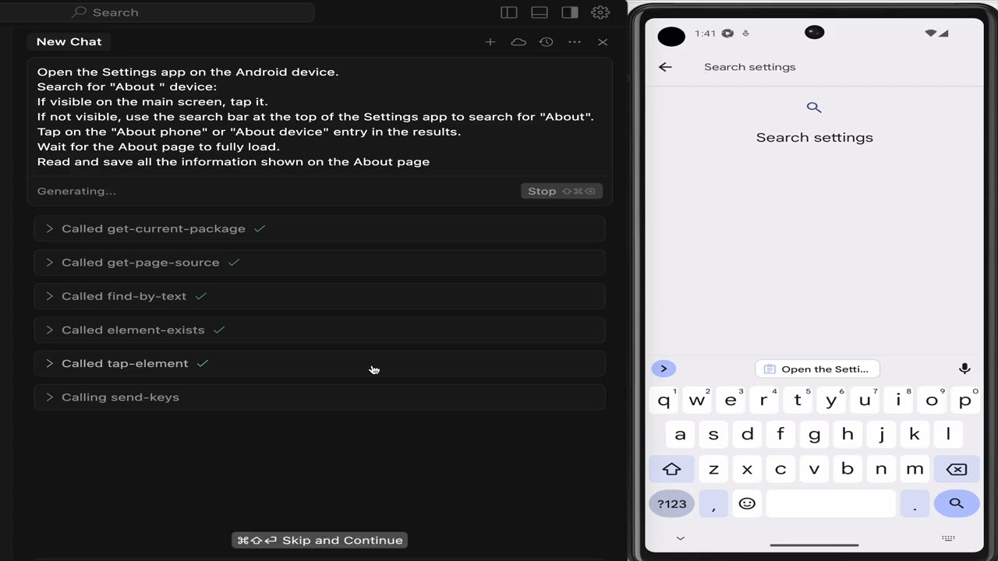Viewport: 998px width, 561px height.
Task: Tap the keyboard microphone icon
Action: [964, 369]
